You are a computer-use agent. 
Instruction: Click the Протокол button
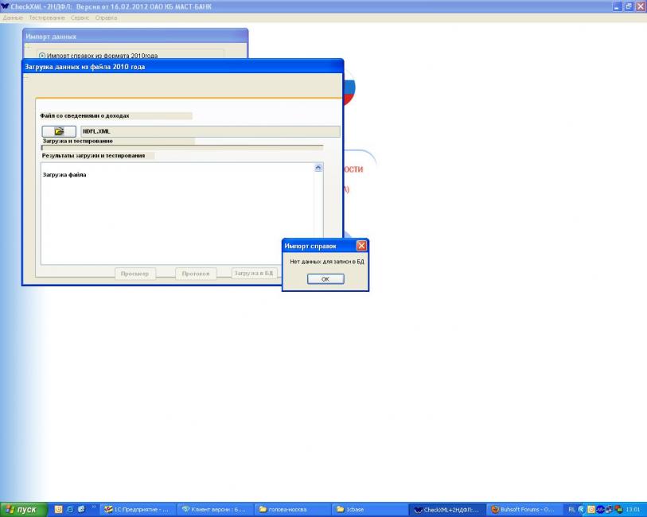pyautogui.click(x=195, y=274)
